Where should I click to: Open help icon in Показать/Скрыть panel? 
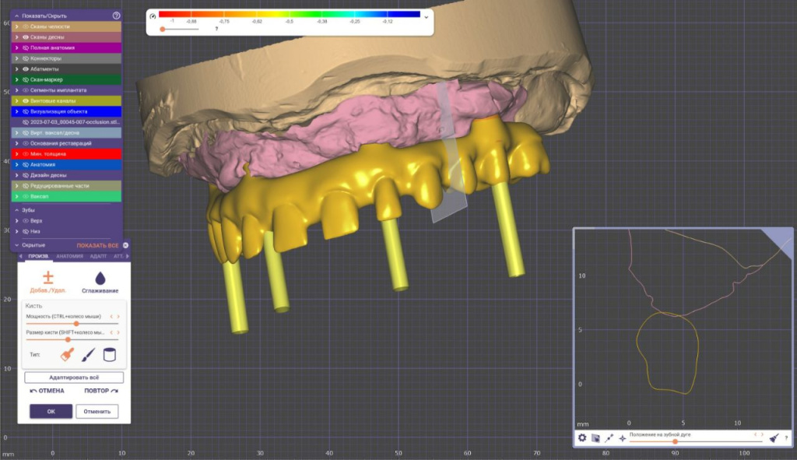116,16
